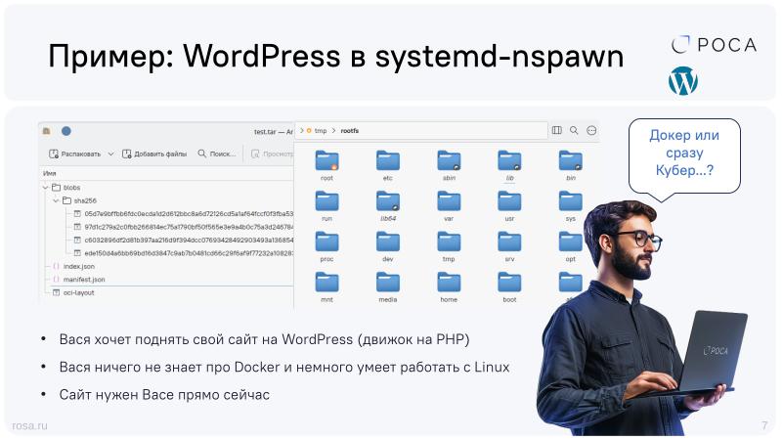Click slide number 7
The width and height of the screenshot is (783, 440).
pos(764,425)
